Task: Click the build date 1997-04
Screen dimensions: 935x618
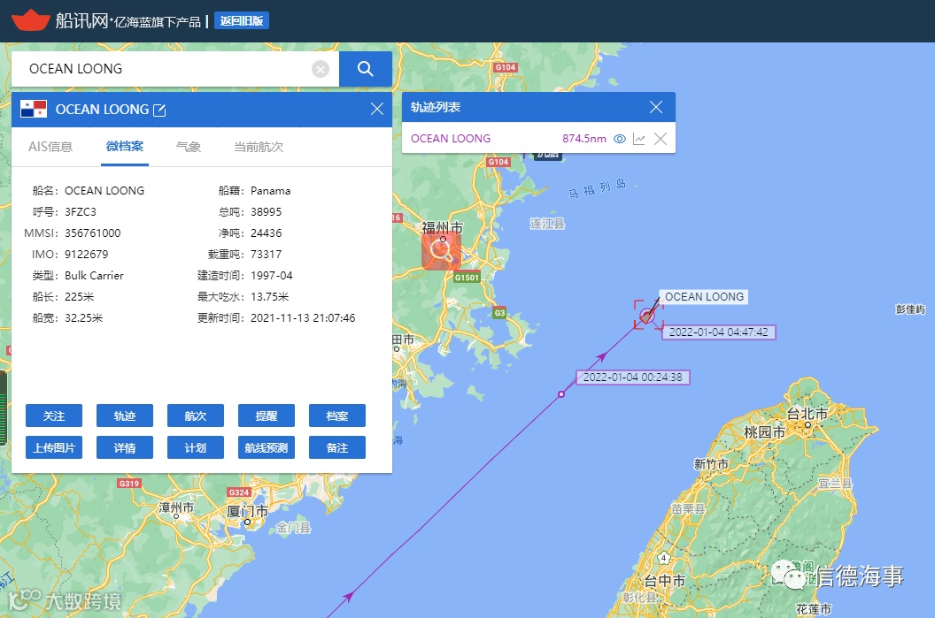Action: coord(271,276)
